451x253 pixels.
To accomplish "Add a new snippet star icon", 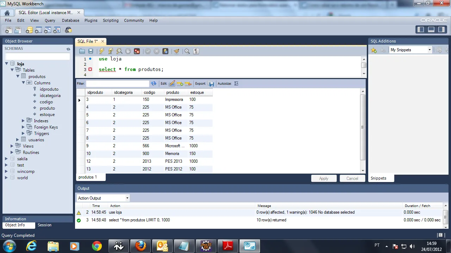I will point(374,50).
